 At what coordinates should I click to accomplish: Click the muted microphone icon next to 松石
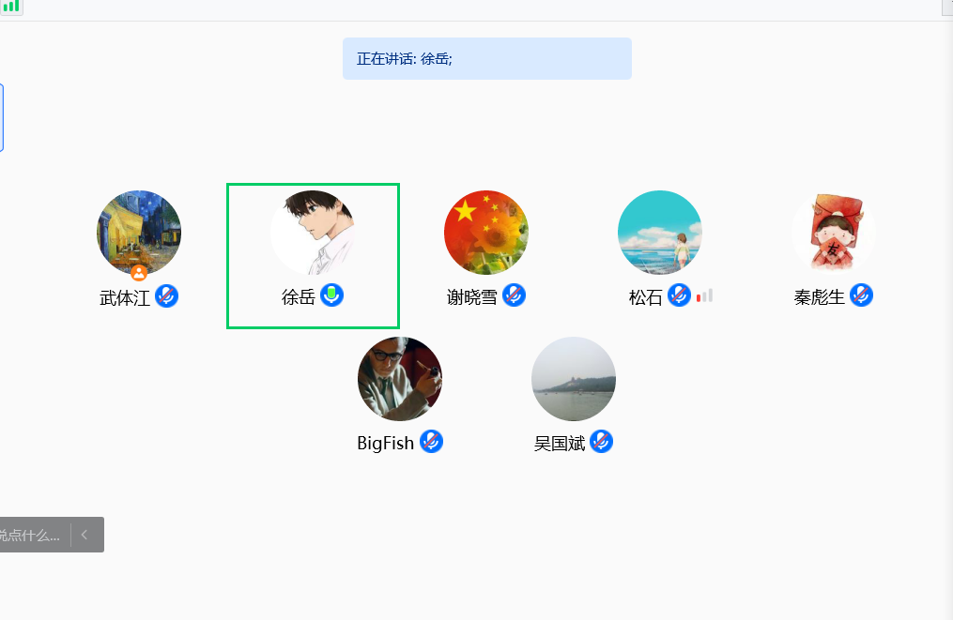679,295
